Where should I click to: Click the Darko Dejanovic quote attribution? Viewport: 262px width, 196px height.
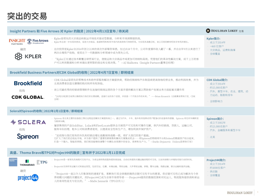[x=172, y=142]
